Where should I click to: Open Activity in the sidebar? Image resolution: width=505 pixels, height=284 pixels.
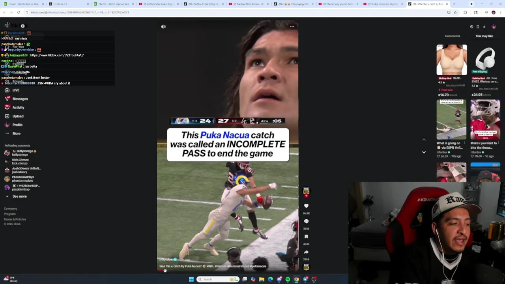point(15,107)
